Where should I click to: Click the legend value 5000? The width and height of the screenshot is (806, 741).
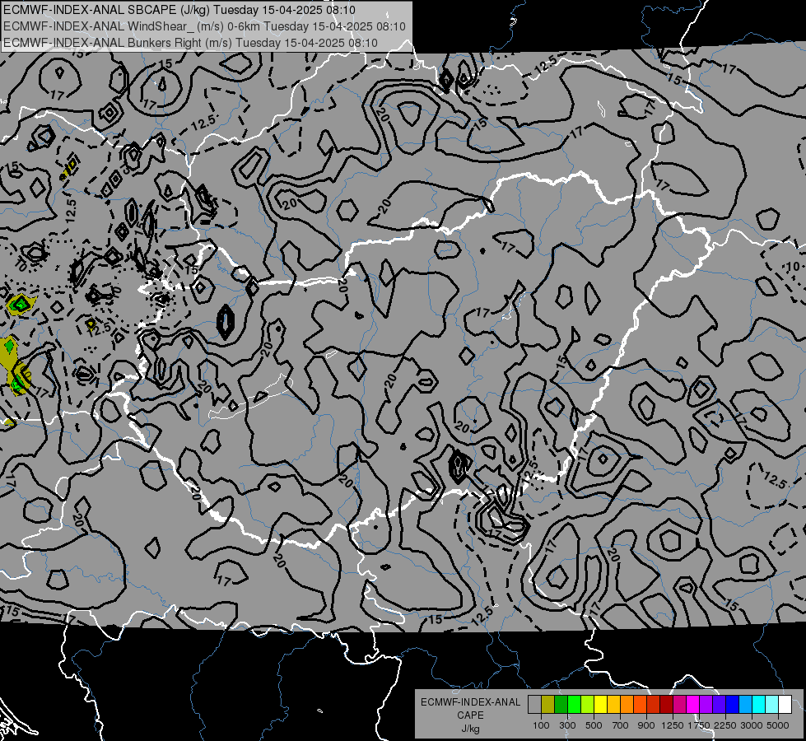click(x=778, y=725)
